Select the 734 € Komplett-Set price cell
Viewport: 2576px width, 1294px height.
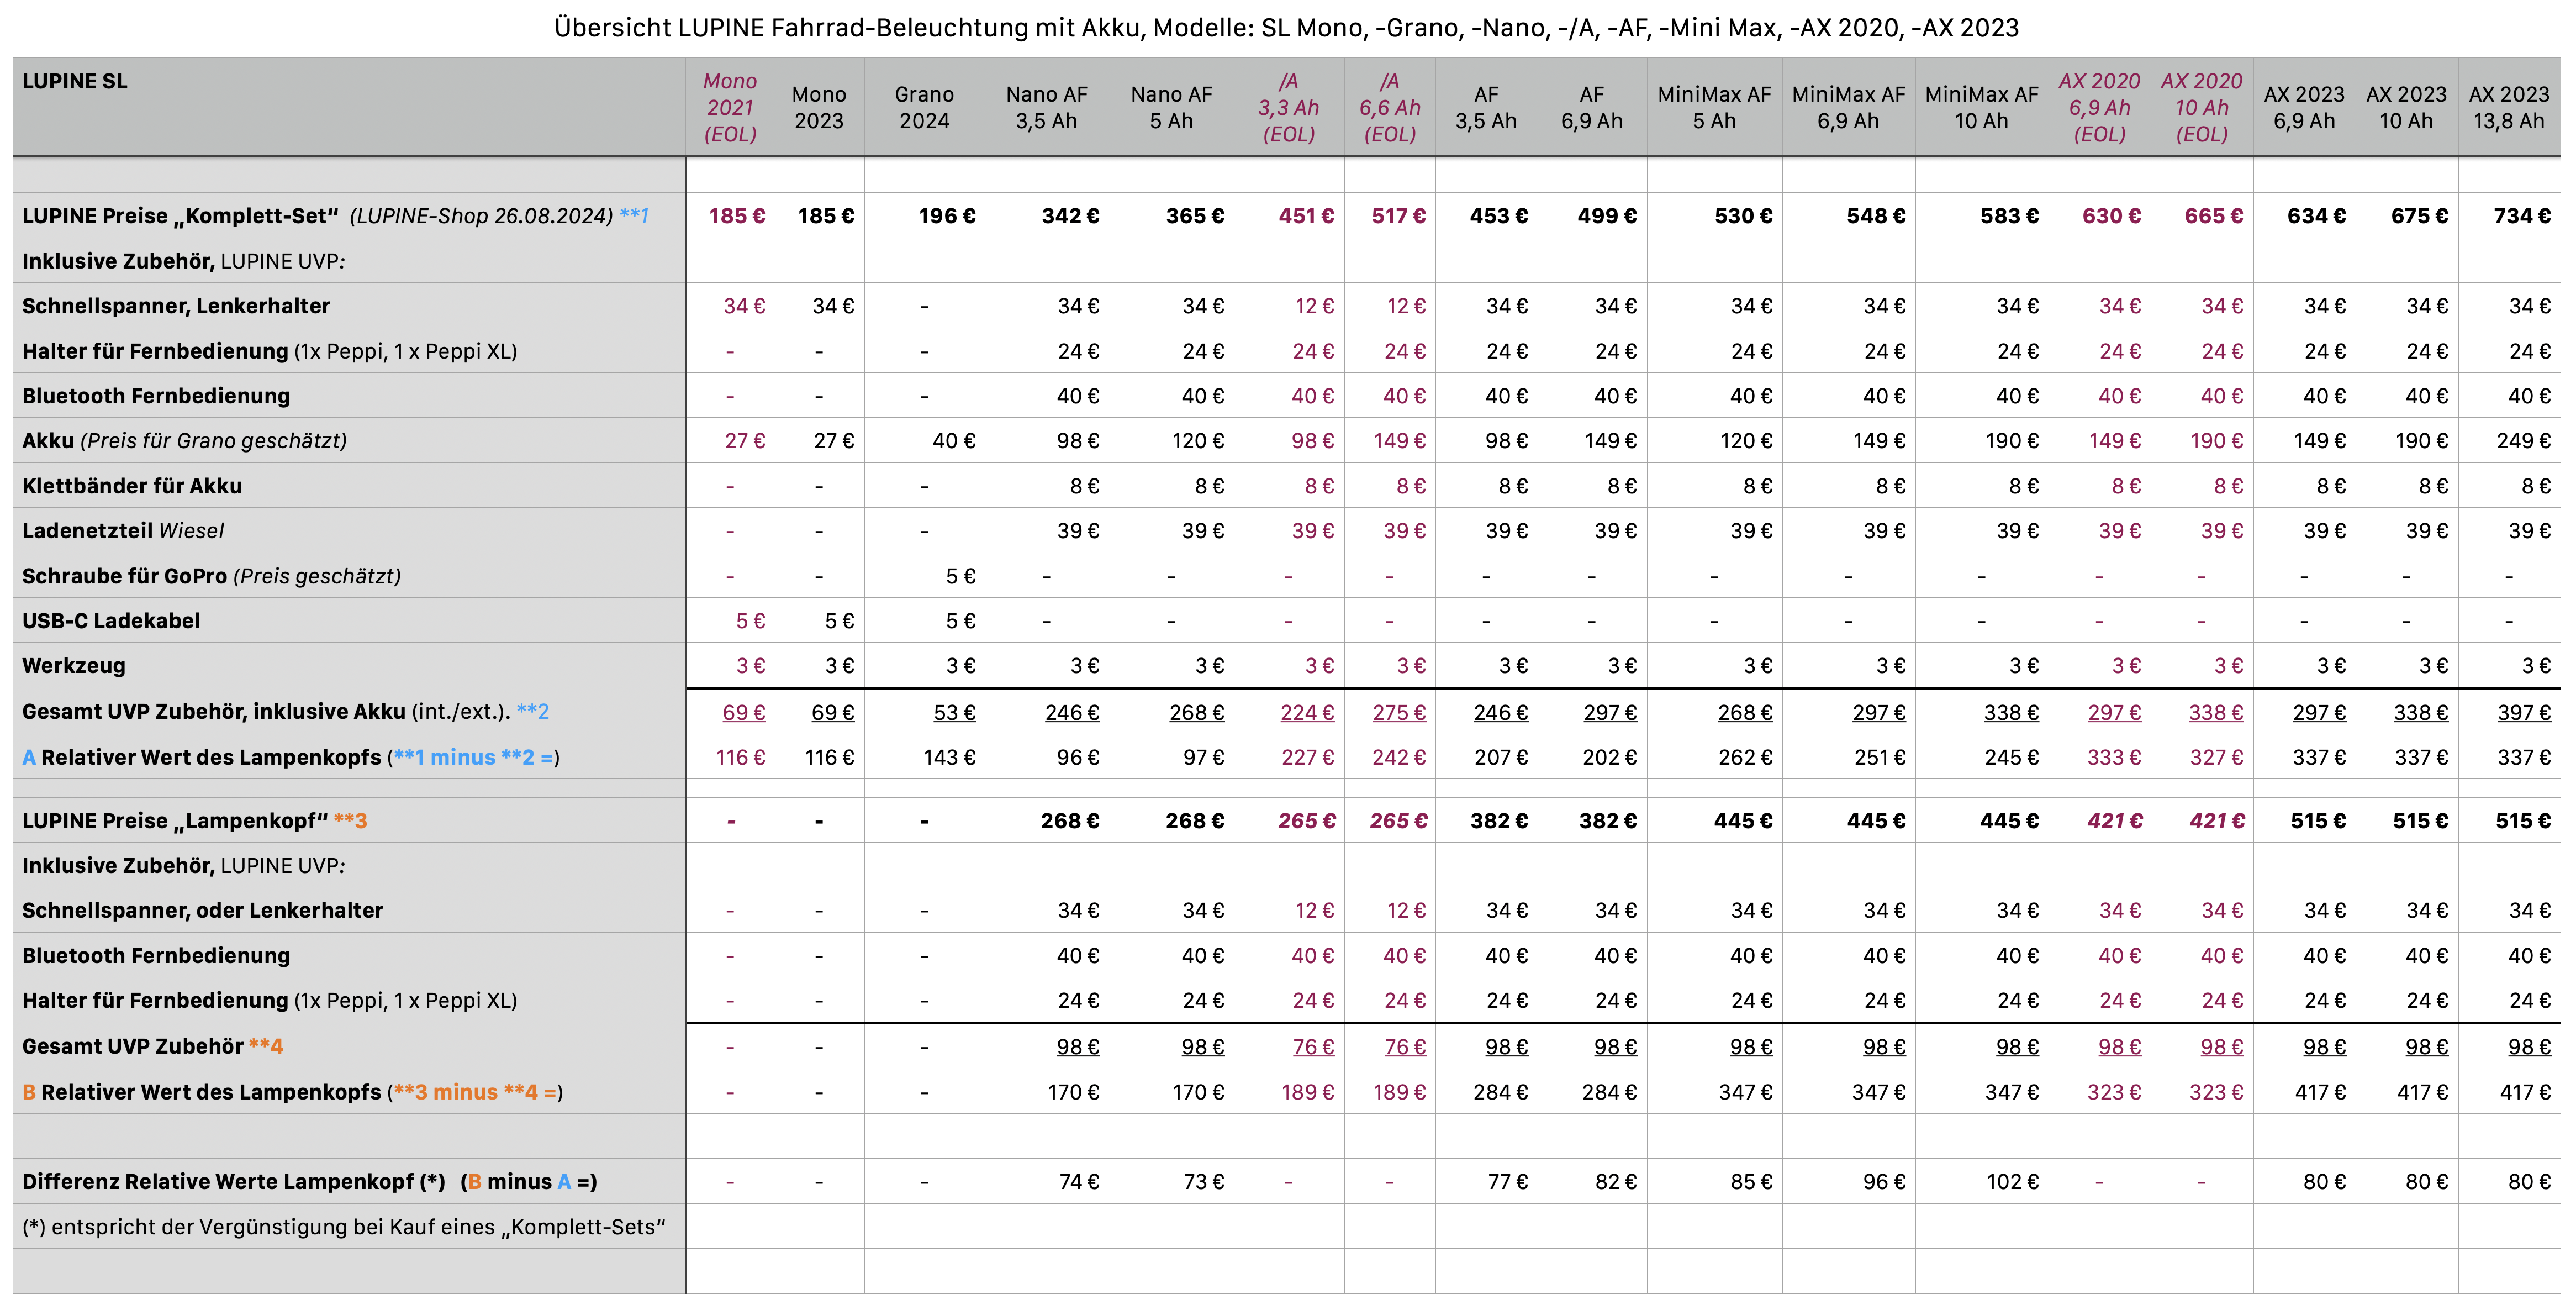pyautogui.click(x=2521, y=216)
